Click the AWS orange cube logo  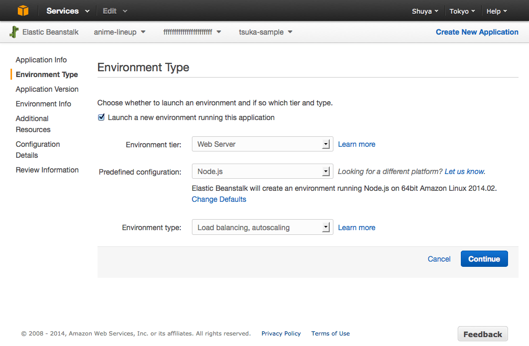(23, 10)
